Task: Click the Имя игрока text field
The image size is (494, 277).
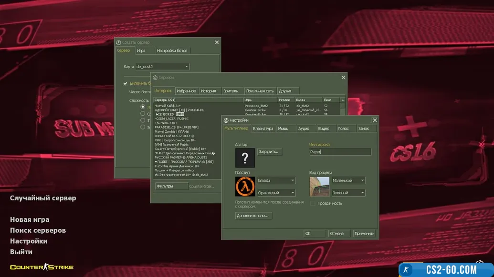Action: tap(340, 152)
